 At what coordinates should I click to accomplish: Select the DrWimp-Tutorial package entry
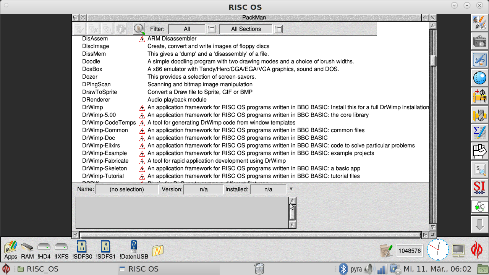tap(103, 176)
